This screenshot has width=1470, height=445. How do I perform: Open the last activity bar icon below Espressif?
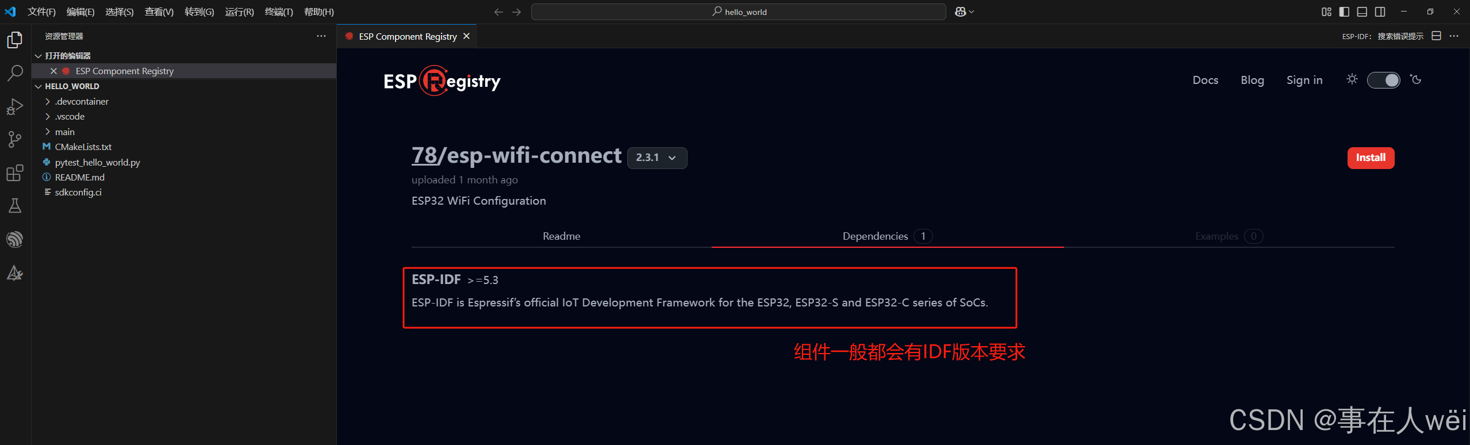click(15, 273)
